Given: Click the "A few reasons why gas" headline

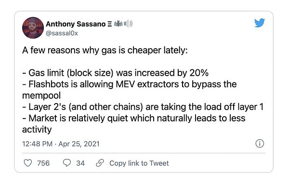Looking at the screenshot, I should (x=105, y=50).
